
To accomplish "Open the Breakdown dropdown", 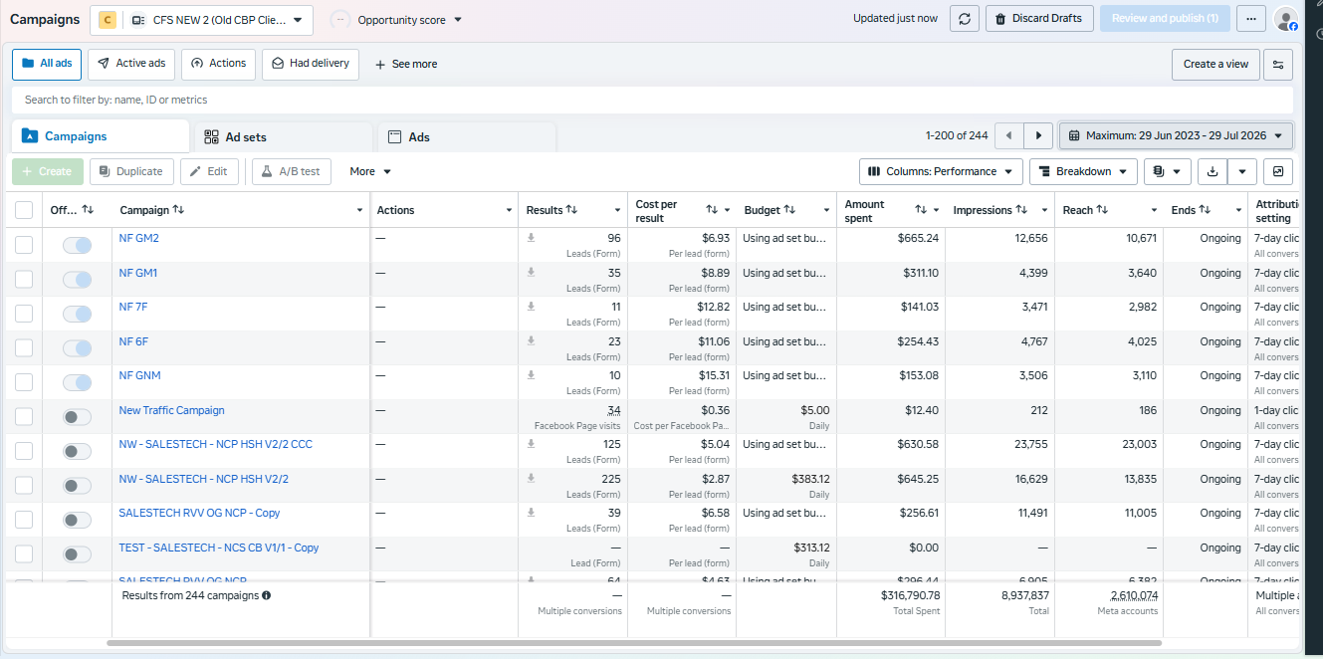I will pos(1083,171).
